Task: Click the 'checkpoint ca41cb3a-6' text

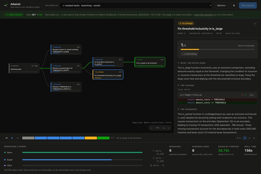Action: tap(201, 33)
